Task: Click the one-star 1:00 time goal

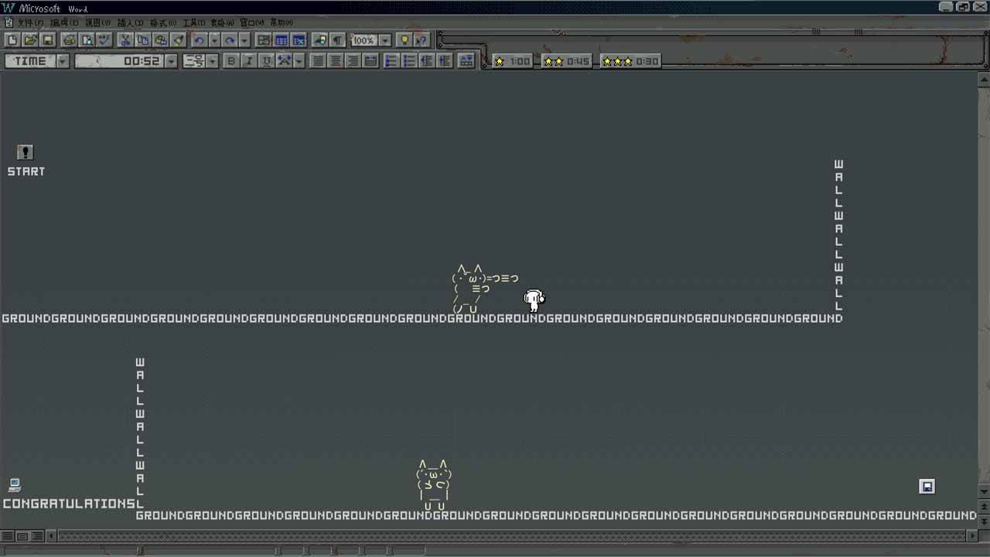Action: pyautogui.click(x=512, y=61)
